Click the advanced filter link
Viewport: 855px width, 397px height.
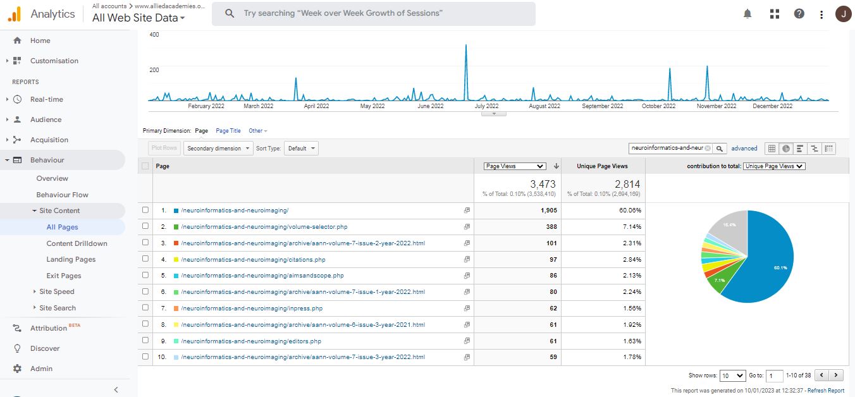coord(744,149)
